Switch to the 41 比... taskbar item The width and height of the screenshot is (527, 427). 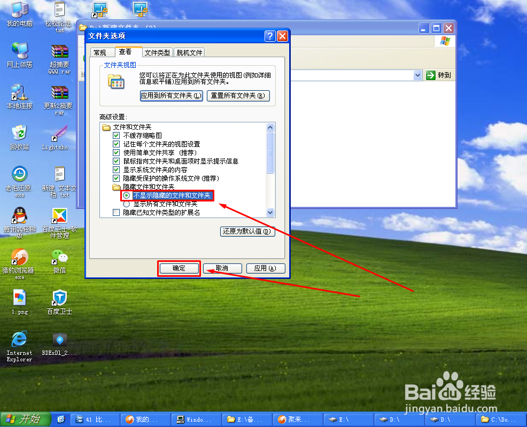[x=96, y=420]
